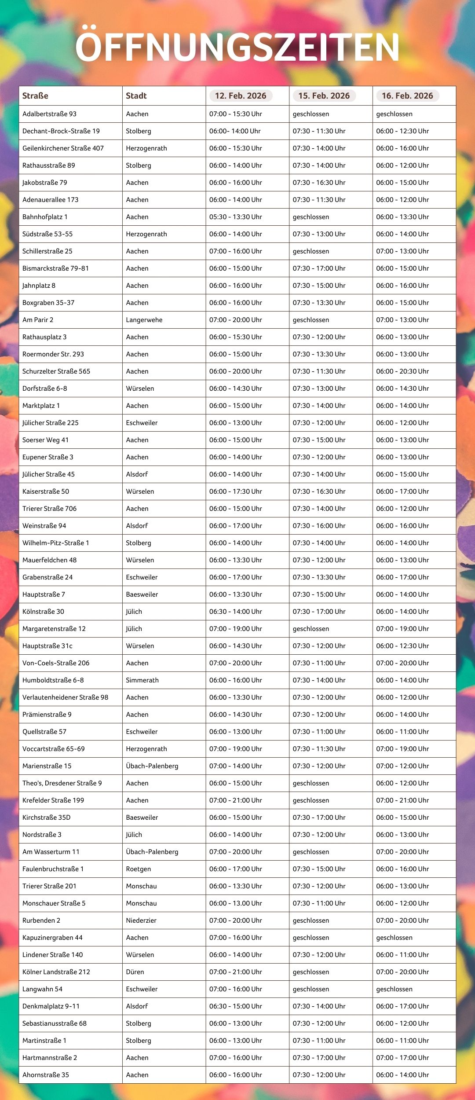Click the Düren city cell

[135, 972]
